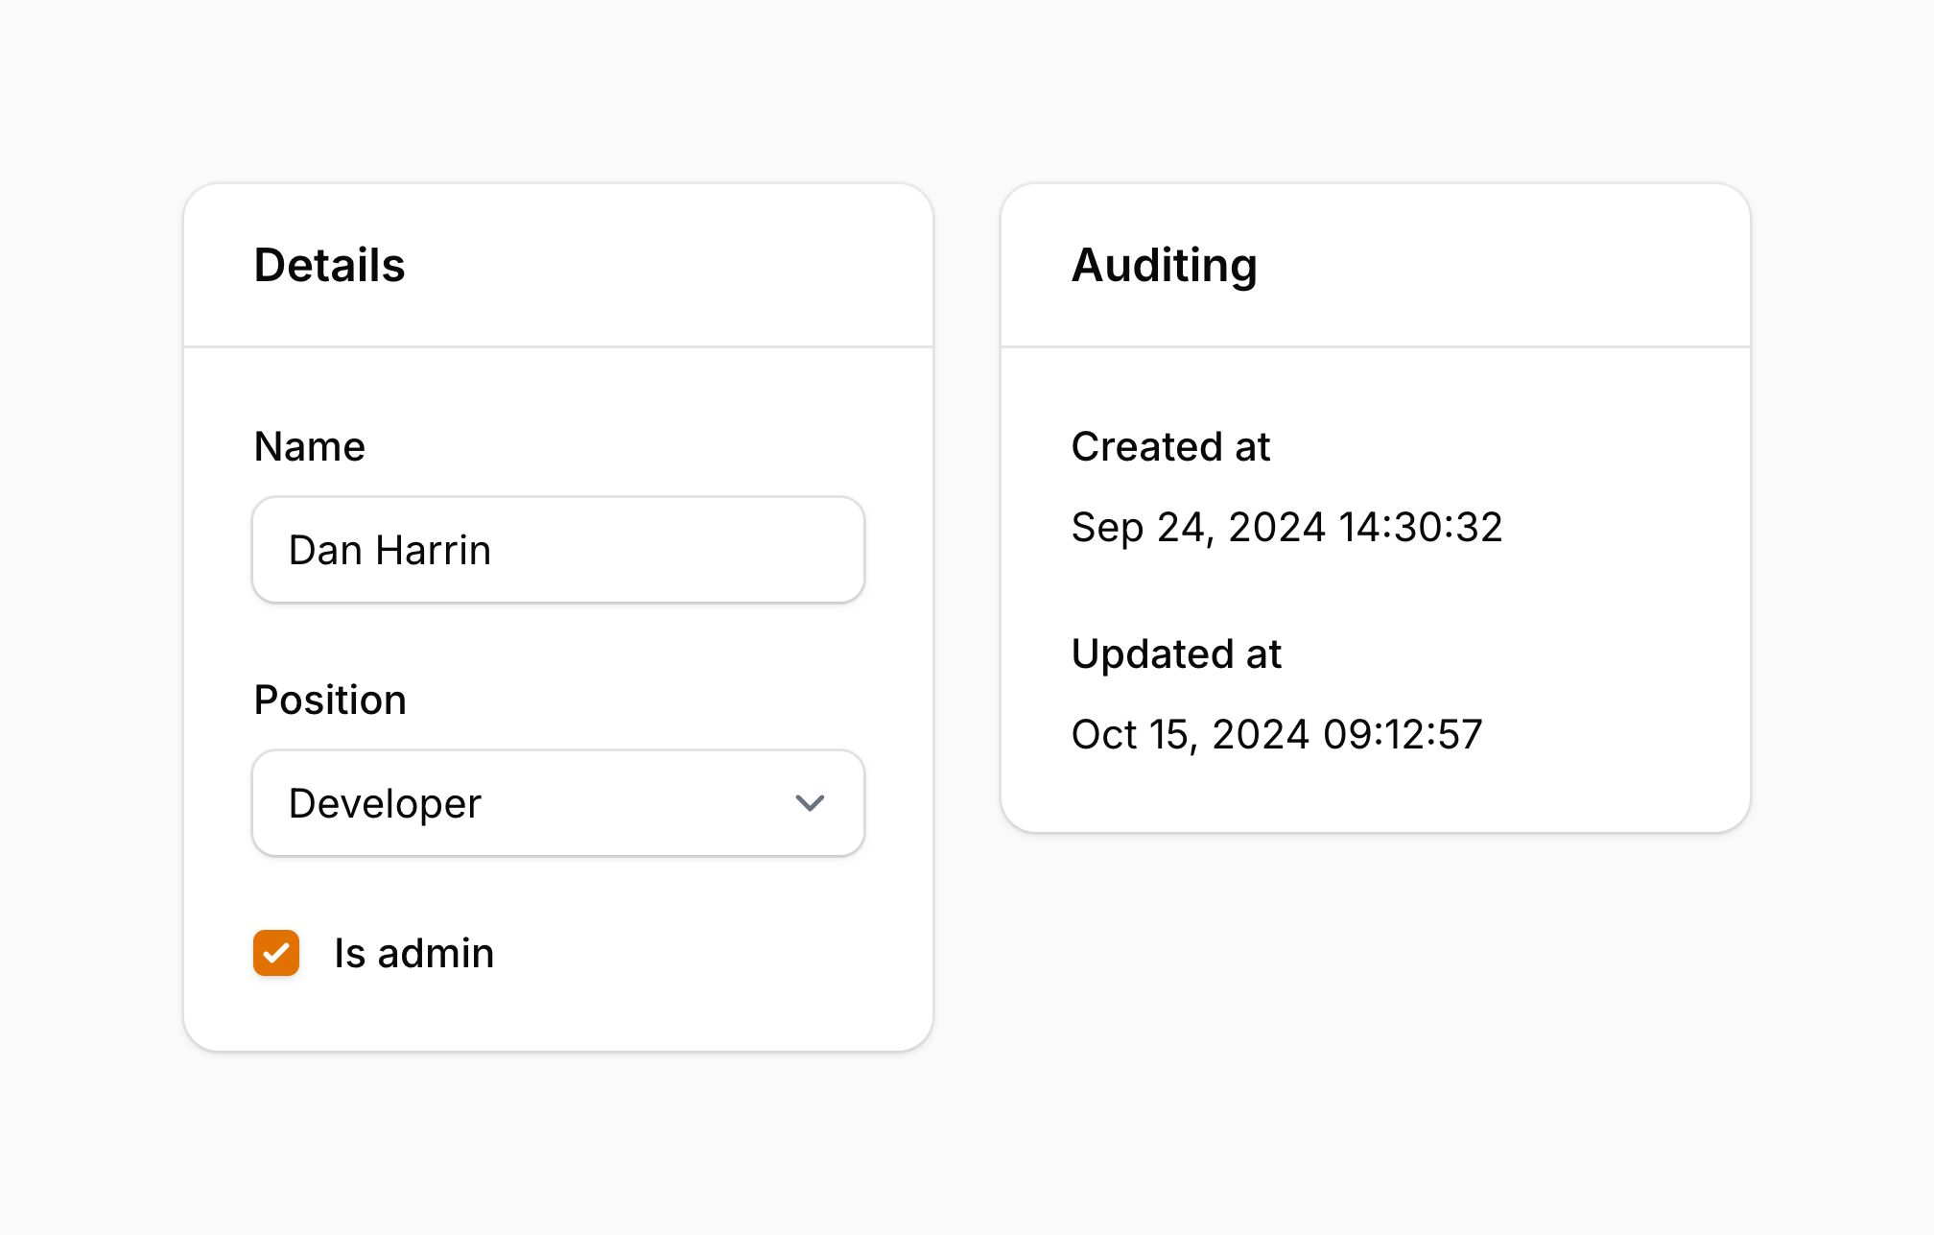The image size is (1934, 1235).
Task: Click the Details section heading
Action: [x=329, y=265]
